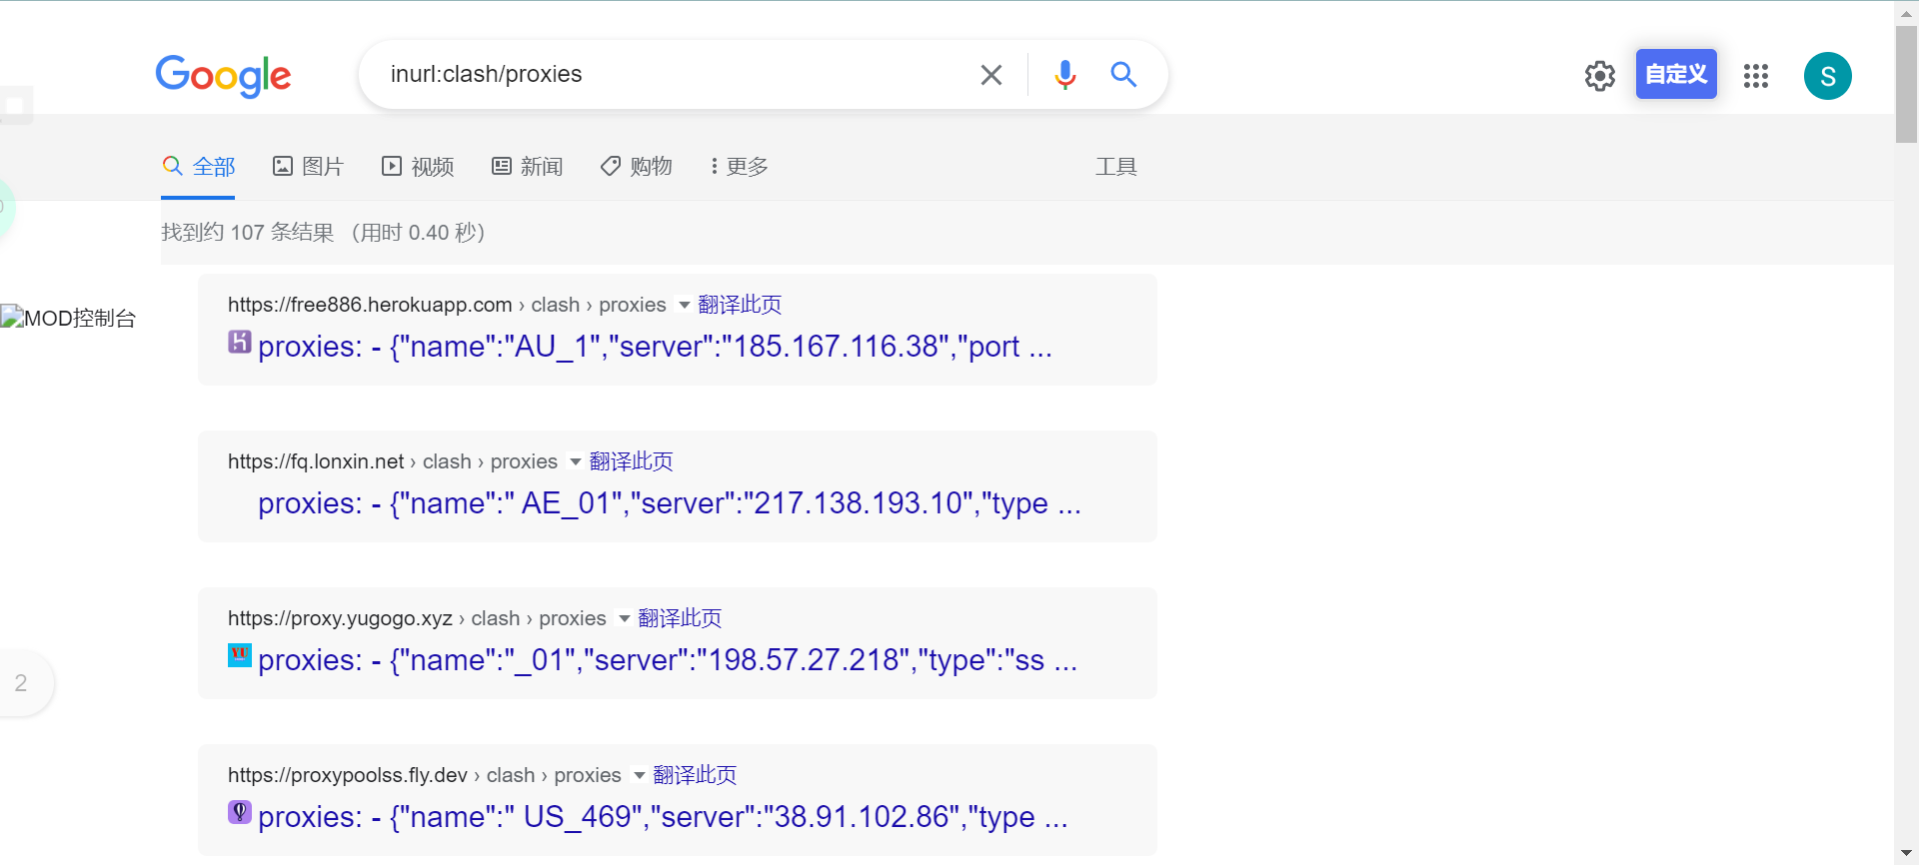This screenshot has height=865, width=1919.
Task: Open AE_01 proxies result link
Action: pos(670,503)
